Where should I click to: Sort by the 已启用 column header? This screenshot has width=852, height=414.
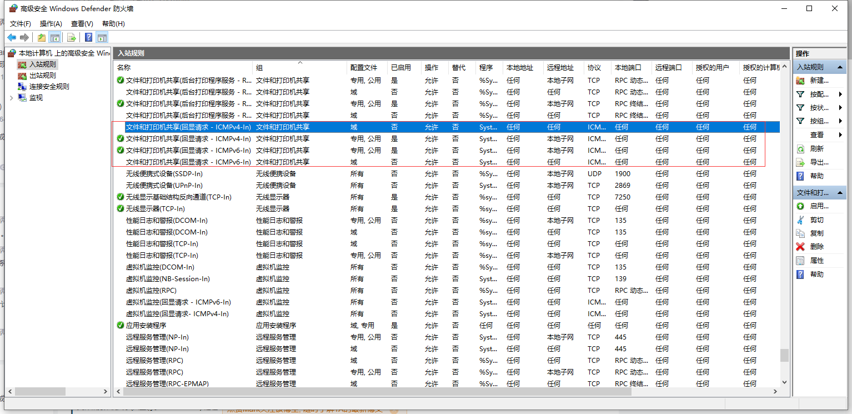coord(404,68)
